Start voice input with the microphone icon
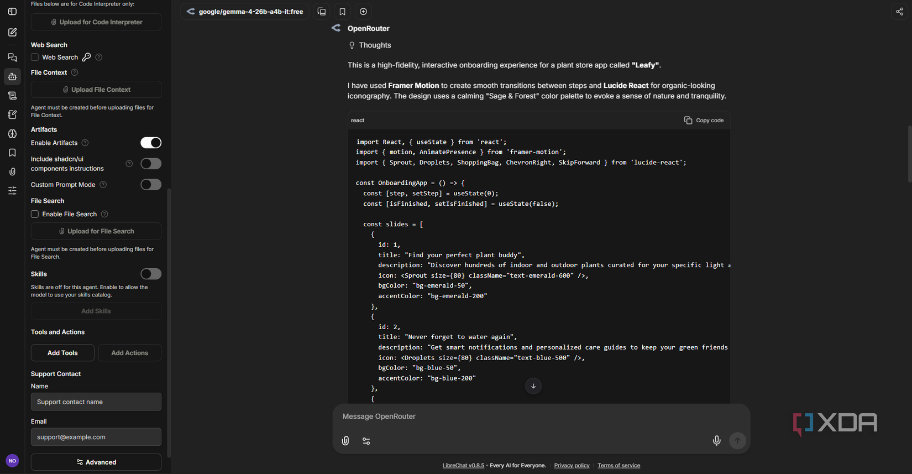The height and width of the screenshot is (474, 912). [716, 441]
